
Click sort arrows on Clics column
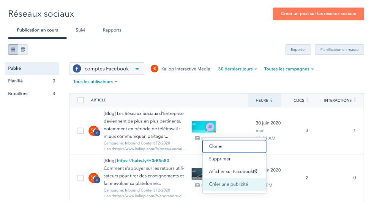pos(307,100)
